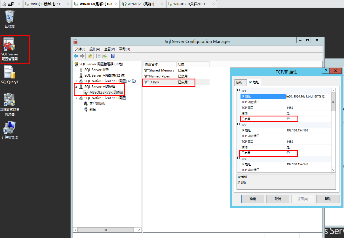Viewport: 344px width, 238px height.
Task: Collapse the IP1 property group
Action: click(x=238, y=91)
